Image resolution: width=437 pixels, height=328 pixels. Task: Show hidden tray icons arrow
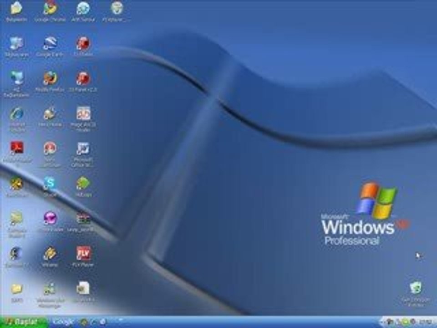pyautogui.click(x=383, y=322)
